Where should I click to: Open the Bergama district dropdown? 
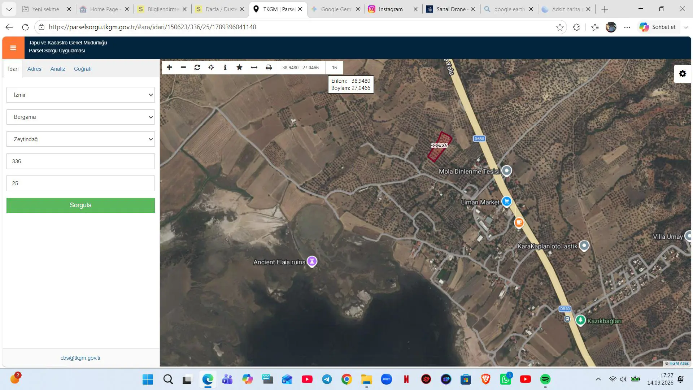80,117
